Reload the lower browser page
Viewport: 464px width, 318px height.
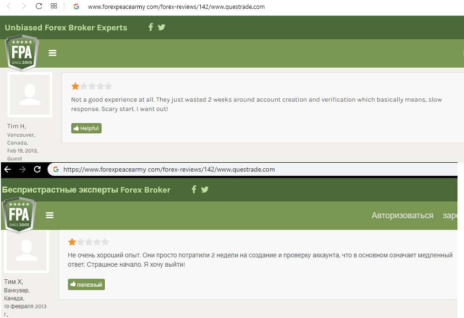tap(37, 169)
